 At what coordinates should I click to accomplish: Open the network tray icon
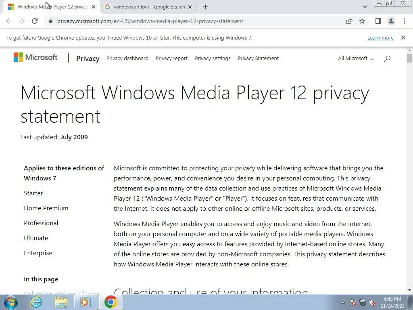[x=363, y=302]
